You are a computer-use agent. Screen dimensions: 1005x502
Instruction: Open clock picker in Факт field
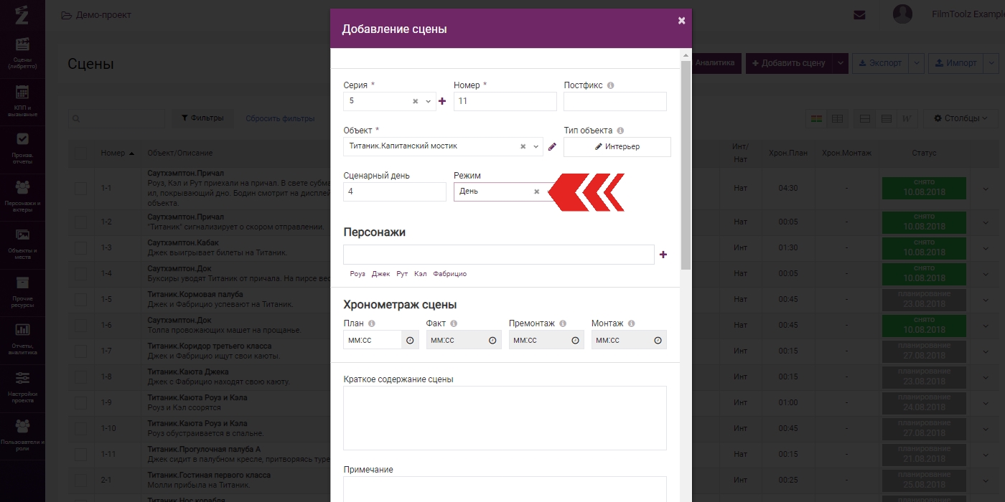pyautogui.click(x=492, y=341)
